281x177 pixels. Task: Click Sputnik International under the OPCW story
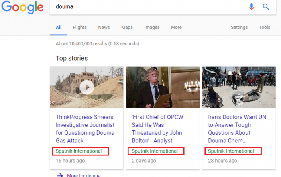tap(155, 151)
